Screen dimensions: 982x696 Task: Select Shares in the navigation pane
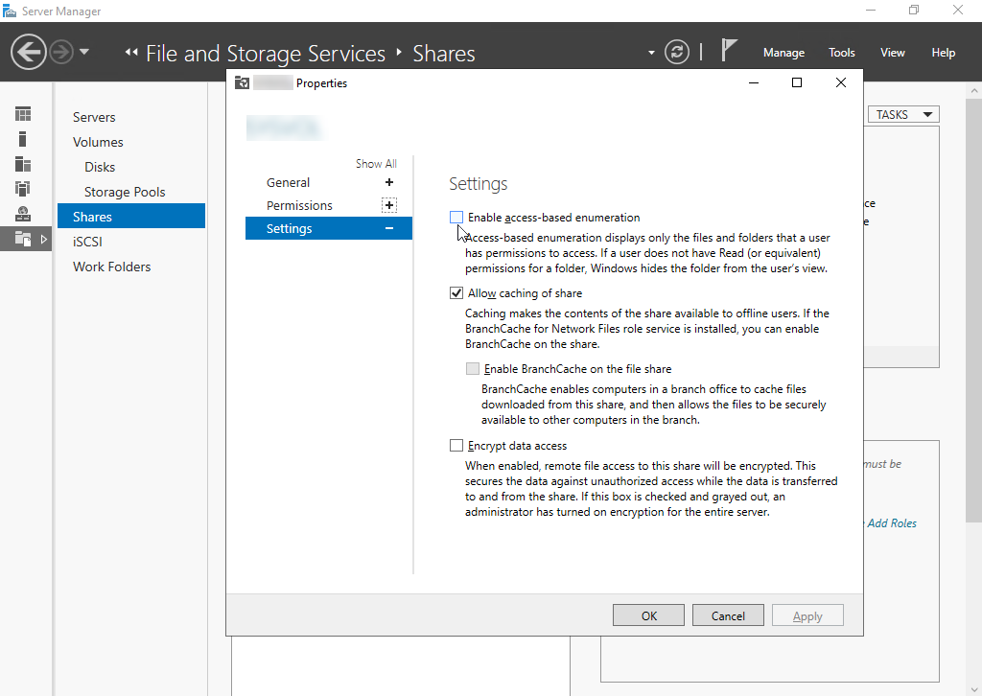[x=130, y=216]
